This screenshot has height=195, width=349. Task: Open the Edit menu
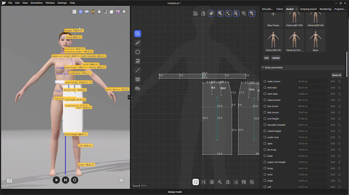(17, 3)
